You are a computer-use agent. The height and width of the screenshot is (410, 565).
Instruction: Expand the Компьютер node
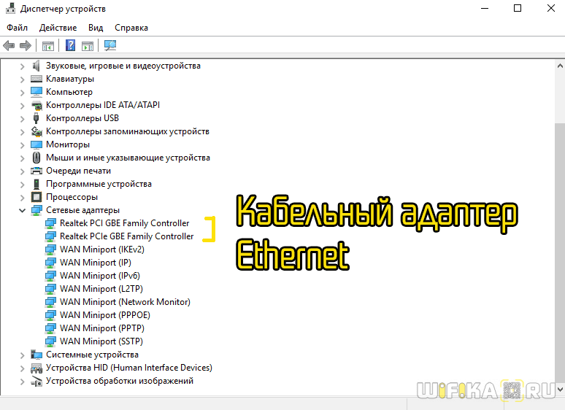23,93
